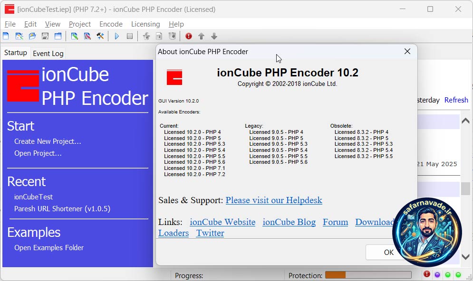Click the green pencil document icon
Image resolution: width=473 pixels, height=281 pixels.
click(x=75, y=36)
